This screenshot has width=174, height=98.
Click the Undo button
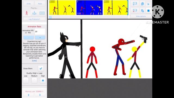[29, 4]
